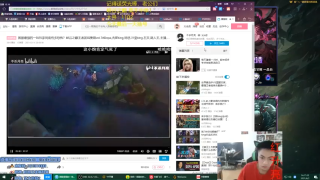Open playback speed selector 倍速
Screen dimensions: 320x180
(x=135, y=151)
